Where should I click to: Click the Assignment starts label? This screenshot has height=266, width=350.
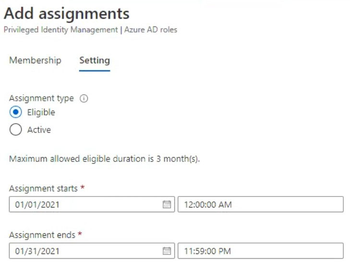tap(43, 188)
